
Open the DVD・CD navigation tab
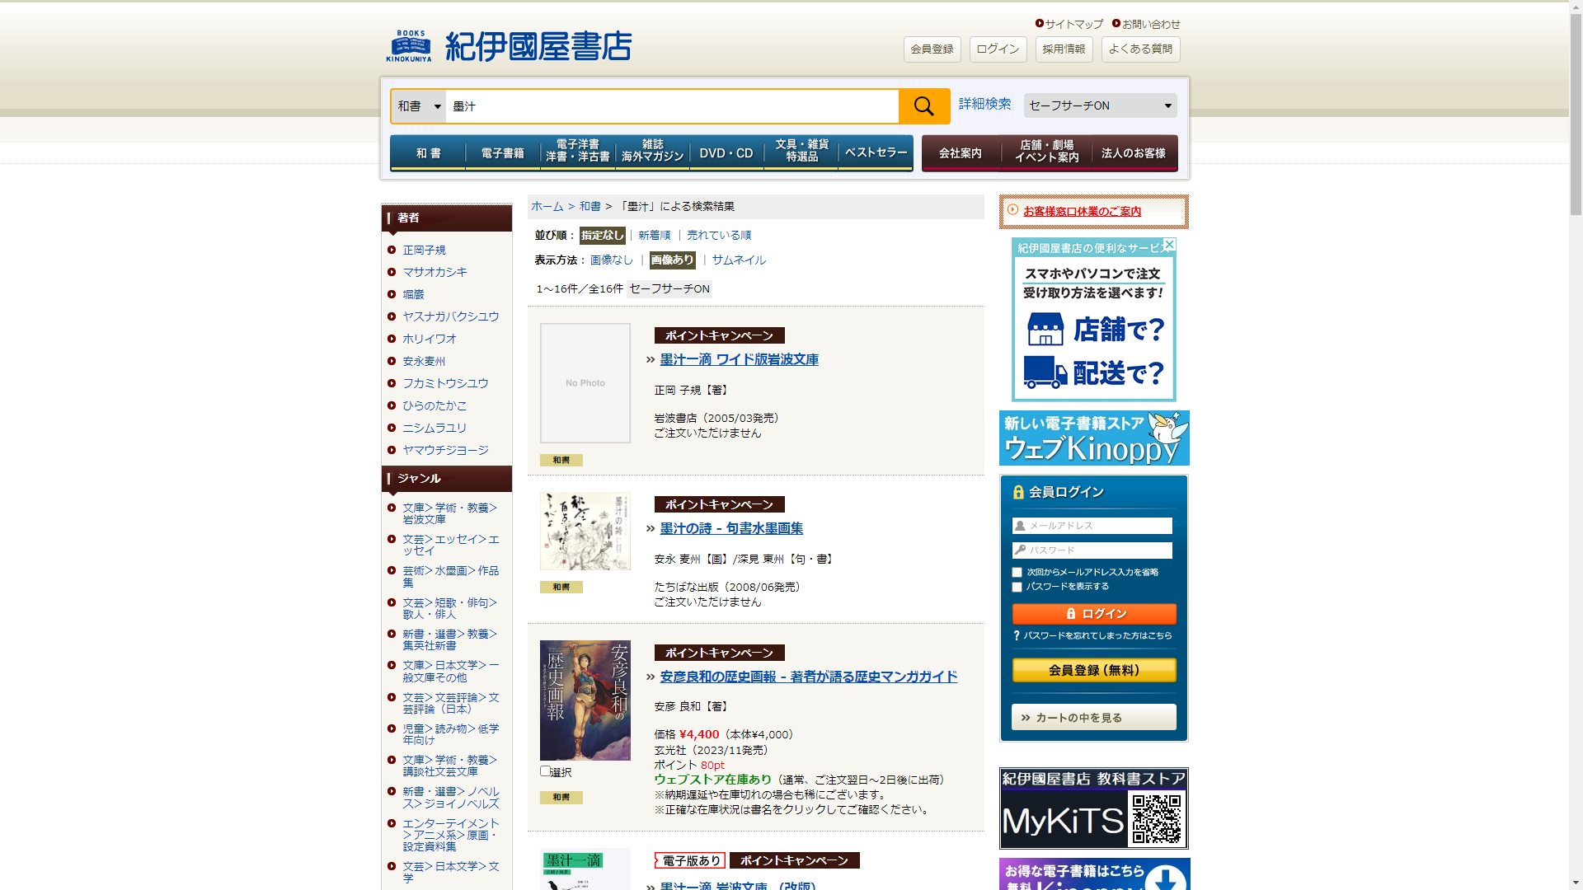tap(726, 153)
